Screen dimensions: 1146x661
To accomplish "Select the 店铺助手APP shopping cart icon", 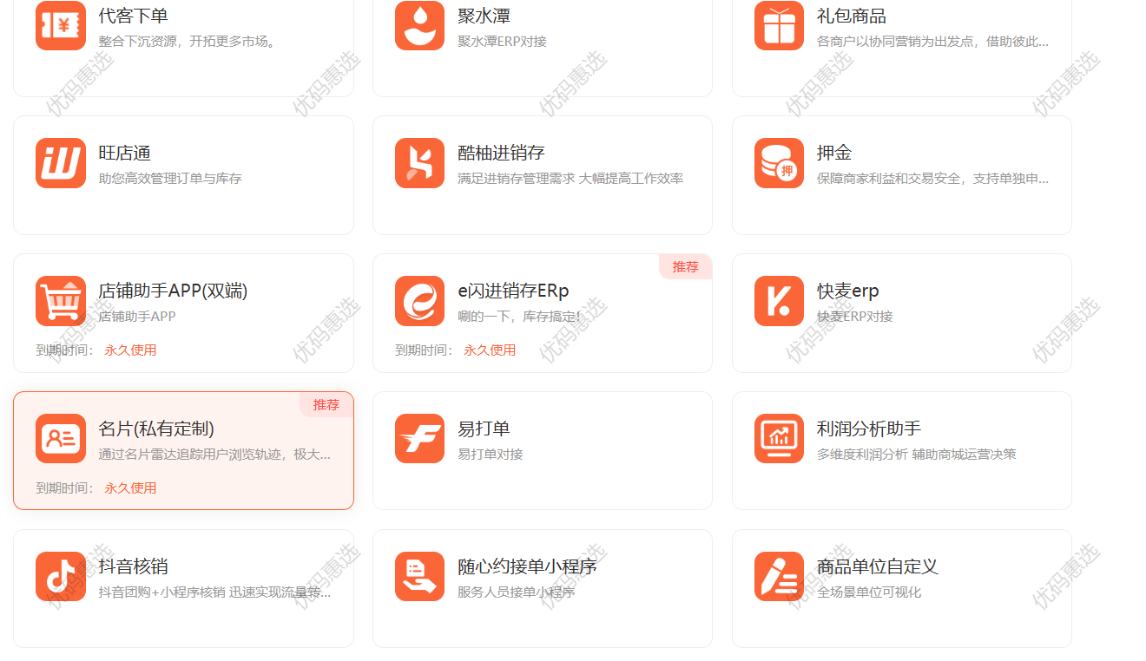I will click(61, 301).
